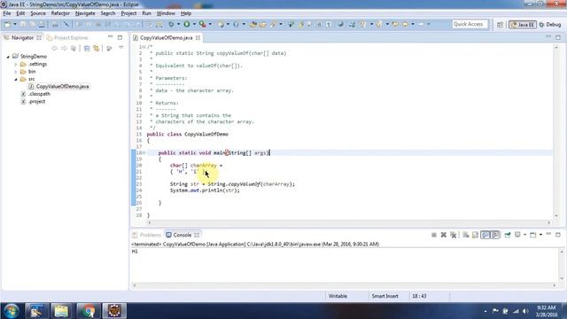Click the Display Selected Console icon

click(x=517, y=235)
